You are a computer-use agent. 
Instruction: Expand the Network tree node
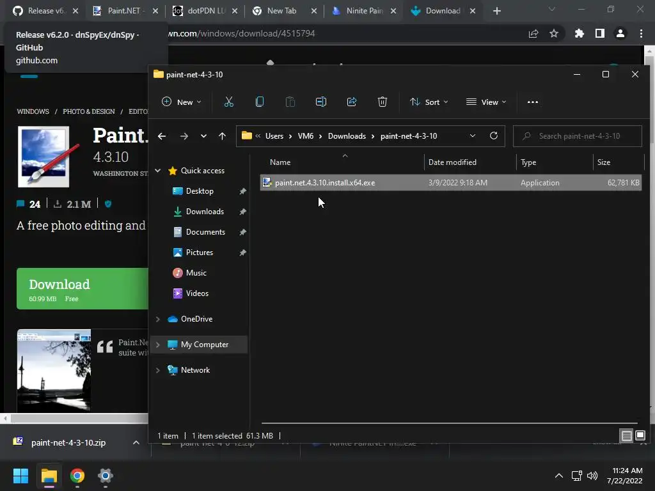(x=158, y=370)
